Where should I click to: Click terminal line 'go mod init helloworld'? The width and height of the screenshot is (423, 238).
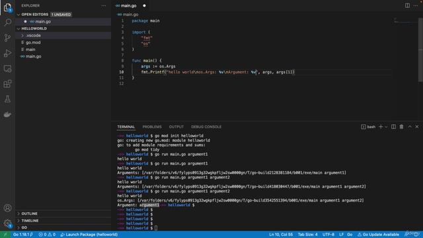179,136
